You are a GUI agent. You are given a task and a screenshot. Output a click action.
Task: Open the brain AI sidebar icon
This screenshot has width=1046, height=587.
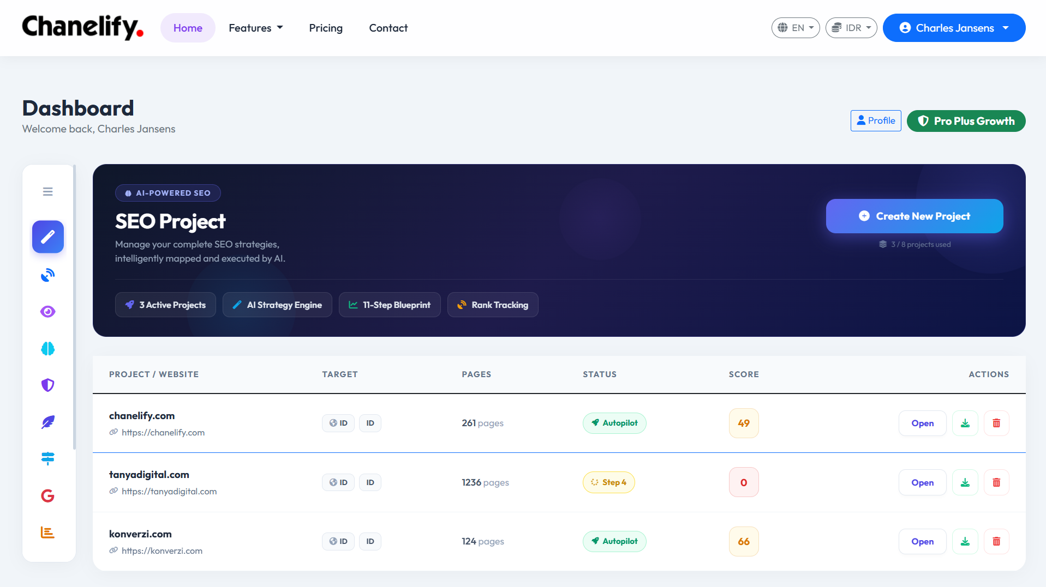tap(48, 349)
